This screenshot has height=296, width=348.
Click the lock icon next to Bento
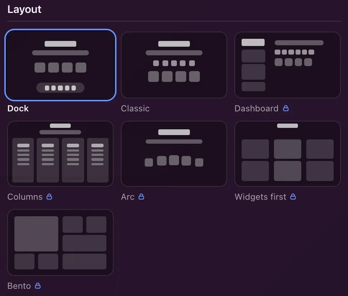point(38,286)
